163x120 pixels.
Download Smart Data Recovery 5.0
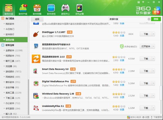(x=146, y=71)
